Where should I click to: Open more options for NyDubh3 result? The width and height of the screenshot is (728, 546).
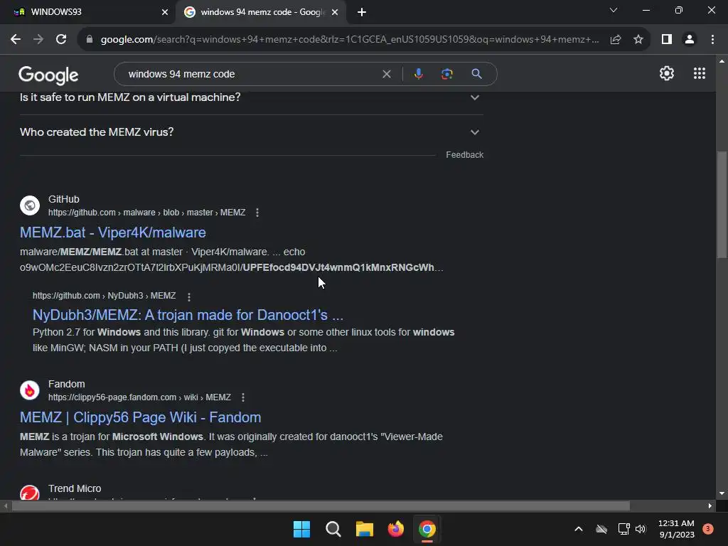pos(188,296)
